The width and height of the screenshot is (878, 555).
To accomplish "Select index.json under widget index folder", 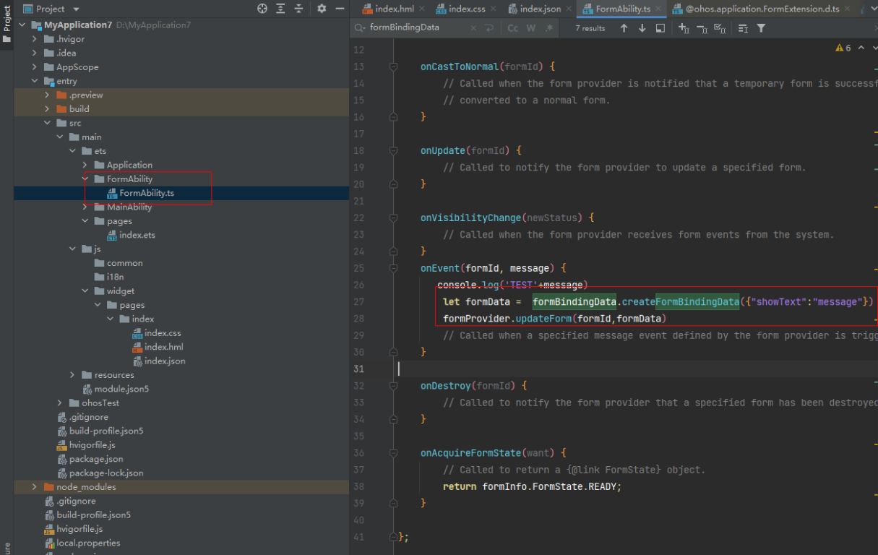I will pyautogui.click(x=165, y=361).
